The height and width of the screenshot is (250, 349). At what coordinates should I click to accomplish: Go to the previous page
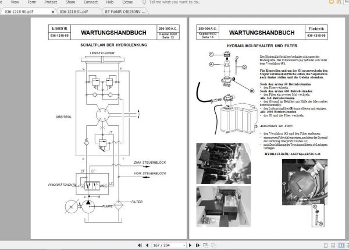pos(147,245)
